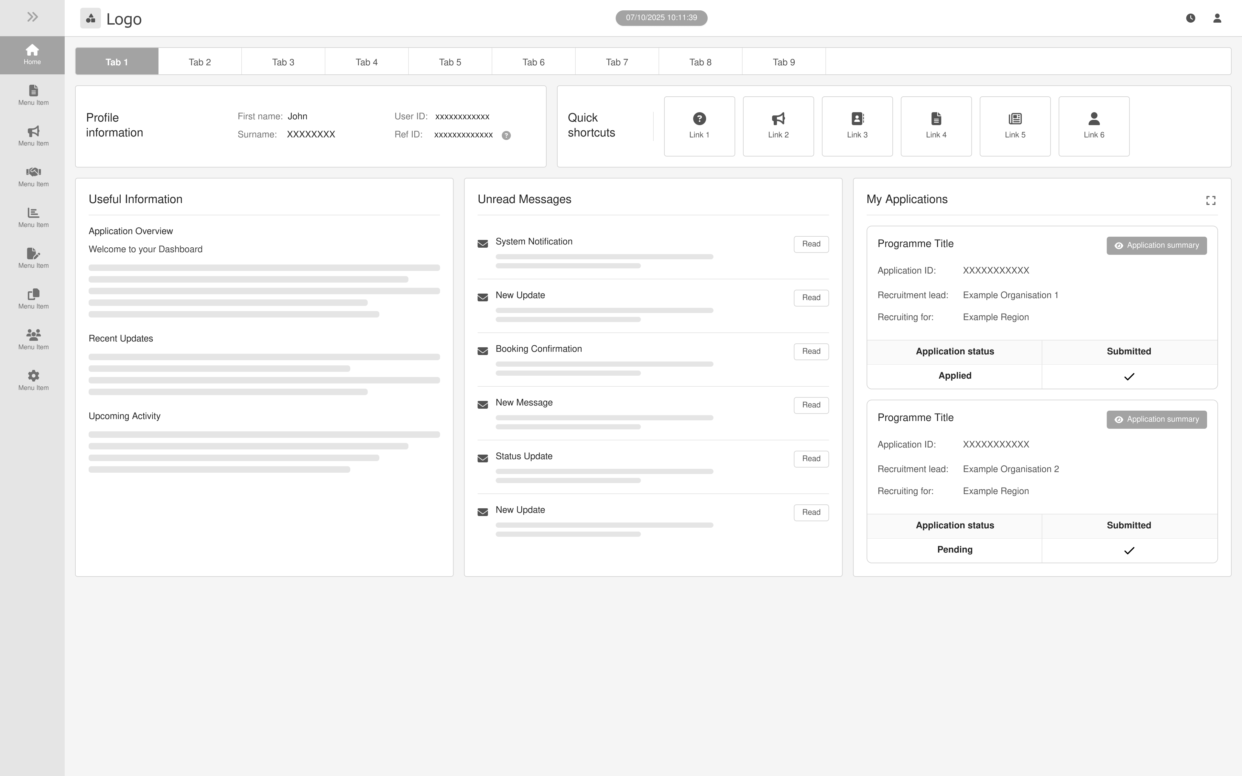Screen dimensions: 1242x776
Task: Click the envelope icon beside Status Update
Action: [x=483, y=458]
